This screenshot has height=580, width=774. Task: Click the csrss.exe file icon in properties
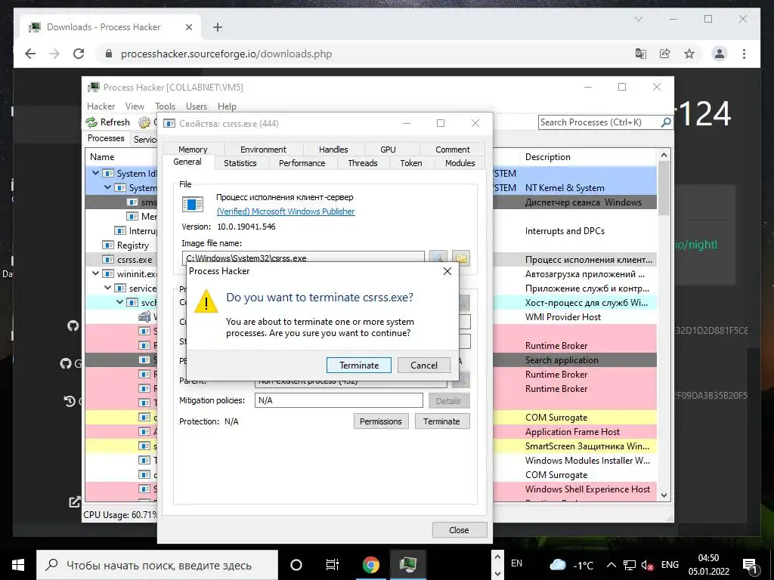click(x=193, y=204)
